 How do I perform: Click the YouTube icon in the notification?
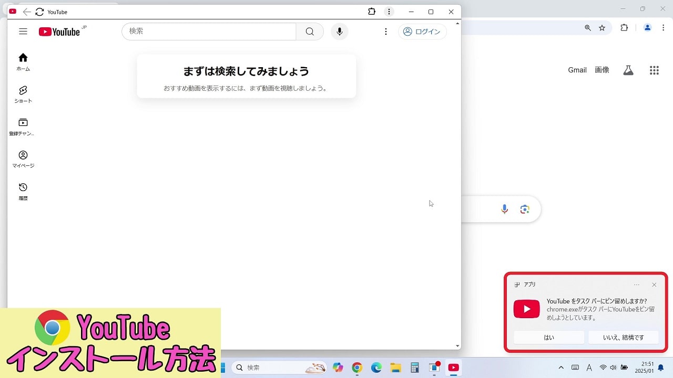click(x=527, y=309)
